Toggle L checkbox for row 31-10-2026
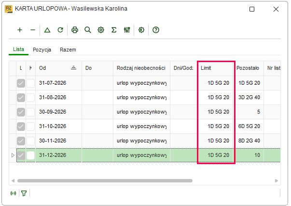291x206 pixels. point(21,127)
